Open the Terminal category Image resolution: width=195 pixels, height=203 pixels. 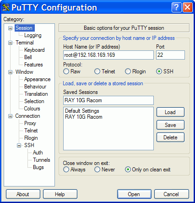point(25,43)
